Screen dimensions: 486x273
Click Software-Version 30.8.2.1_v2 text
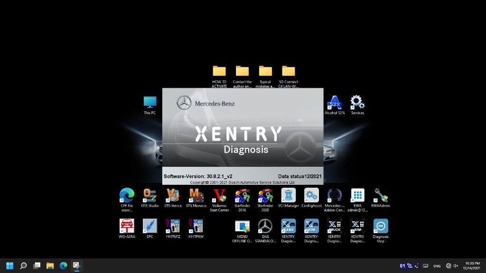click(x=198, y=176)
